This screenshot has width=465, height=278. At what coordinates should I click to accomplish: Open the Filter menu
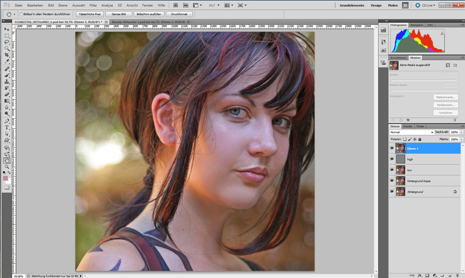point(93,5)
